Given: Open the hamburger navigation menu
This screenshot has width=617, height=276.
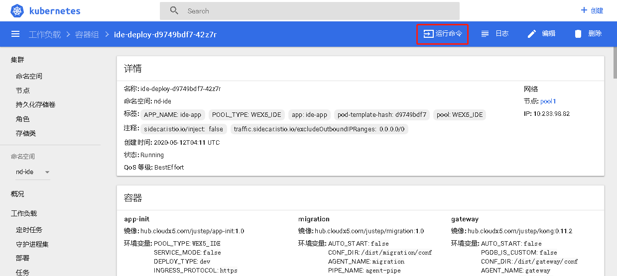Looking at the screenshot, I should [15, 34].
